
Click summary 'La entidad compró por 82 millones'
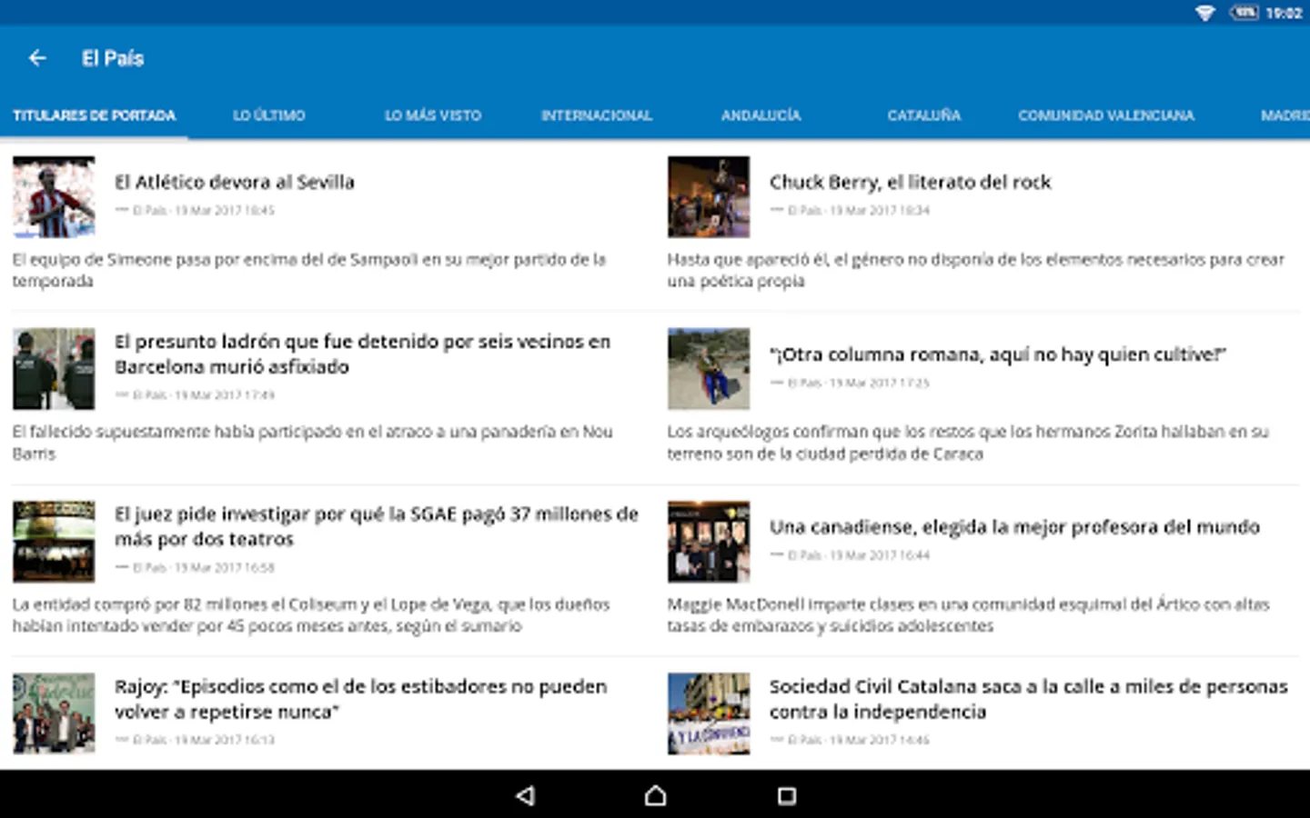(311, 614)
